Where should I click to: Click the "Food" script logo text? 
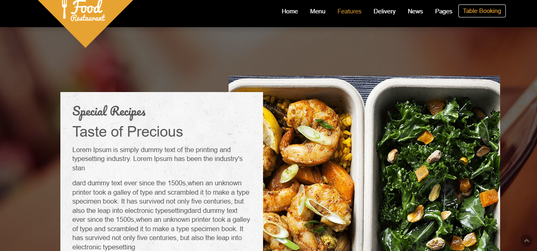coord(87,6)
